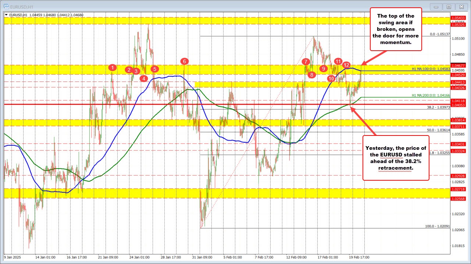Viewport: 471px width, 264px height.
Task: Click red circle marker number 1
Action: point(113,67)
